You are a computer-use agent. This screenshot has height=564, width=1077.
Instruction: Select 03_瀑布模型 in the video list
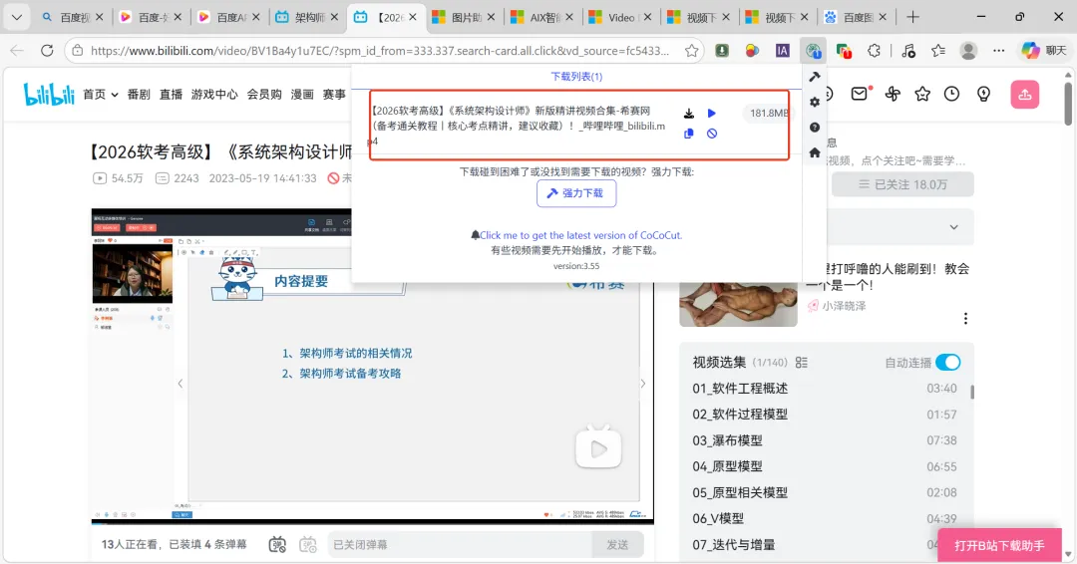pos(825,440)
